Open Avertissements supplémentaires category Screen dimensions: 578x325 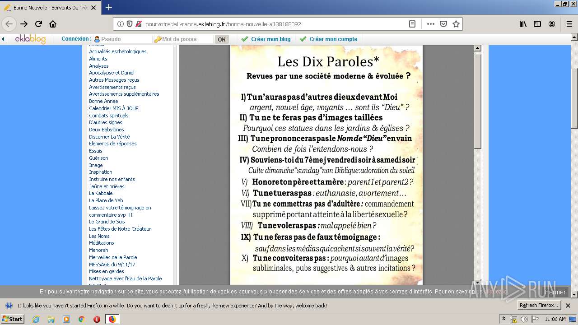(124, 94)
